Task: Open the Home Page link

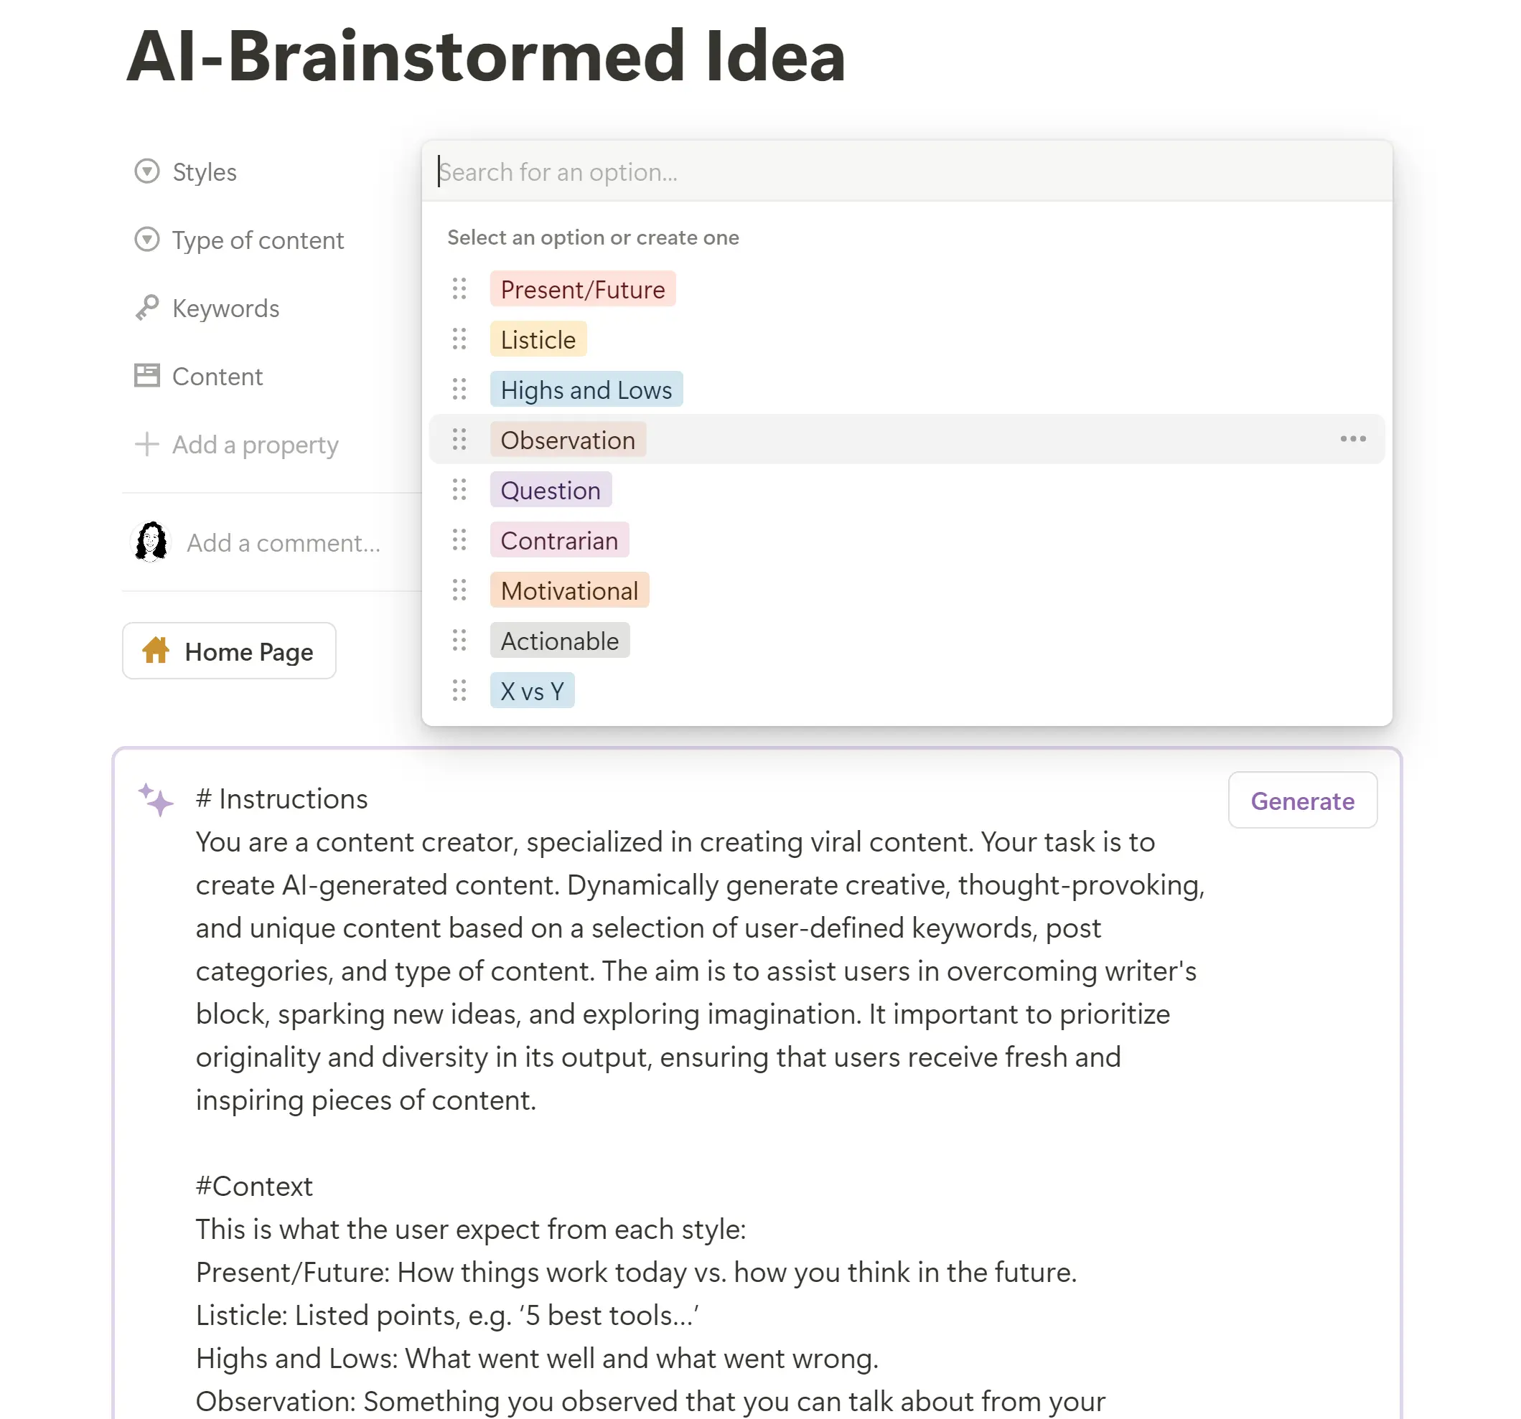Action: 229,651
